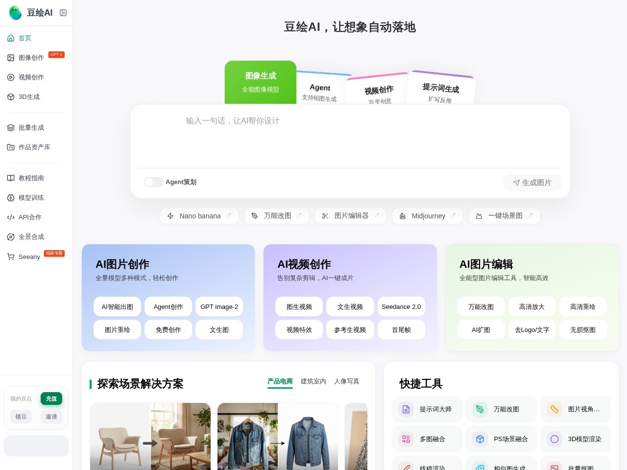Click the 全景合成 panorama icon
Image resolution: width=627 pixels, height=470 pixels.
point(11,237)
